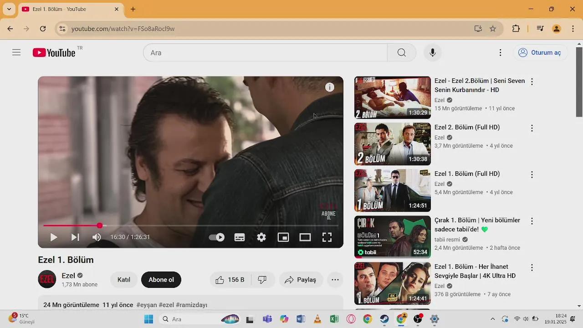The width and height of the screenshot is (583, 328).
Task: Click the search magnifier button
Action: pyautogui.click(x=402, y=52)
